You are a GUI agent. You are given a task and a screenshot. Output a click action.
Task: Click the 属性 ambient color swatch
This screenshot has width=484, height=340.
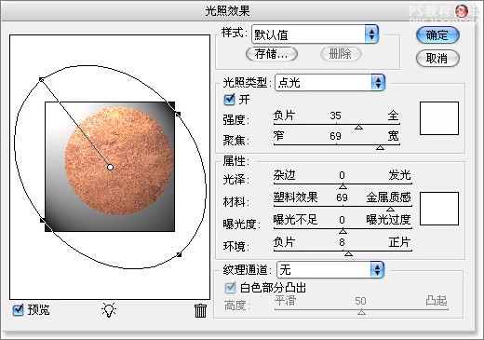coord(439,209)
